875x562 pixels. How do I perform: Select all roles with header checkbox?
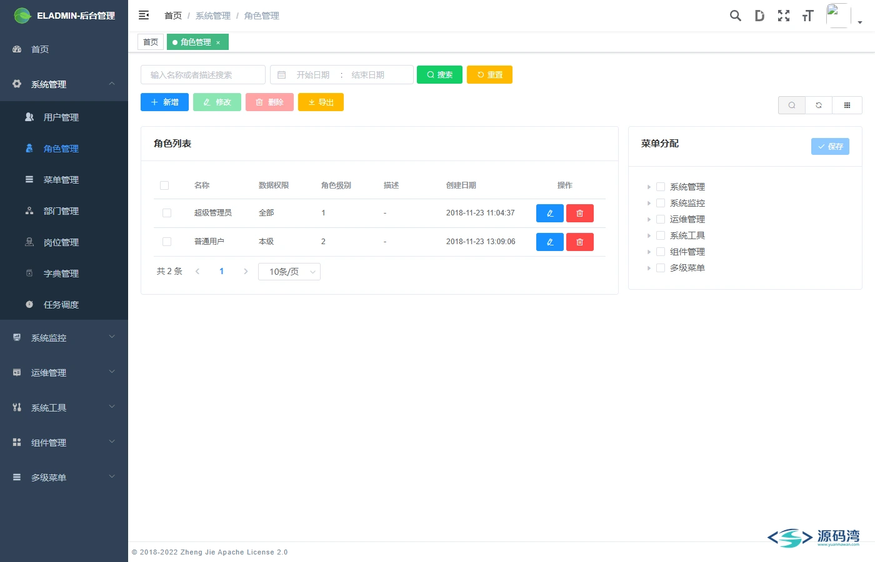coord(164,185)
